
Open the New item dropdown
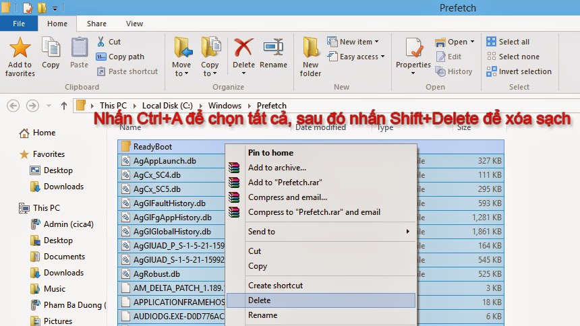353,42
